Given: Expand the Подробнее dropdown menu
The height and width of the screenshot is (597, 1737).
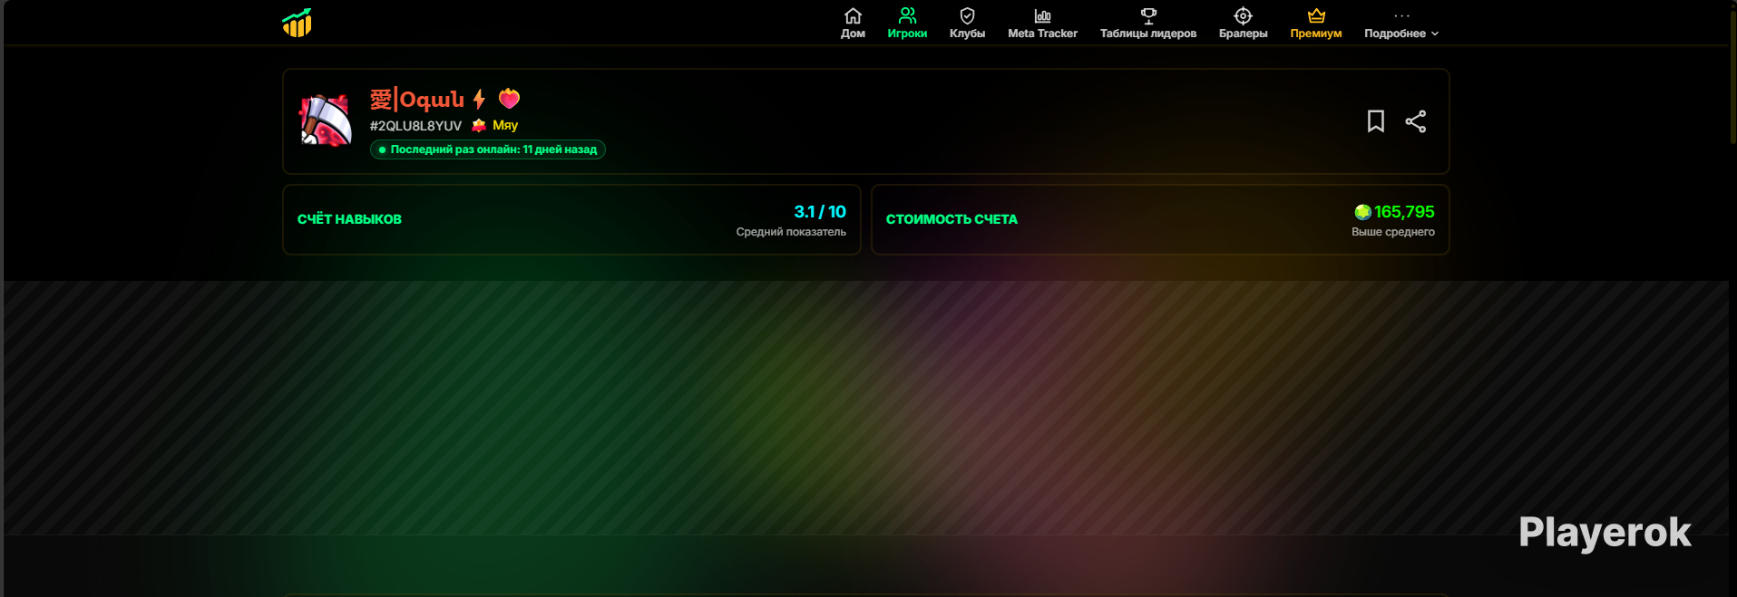Looking at the screenshot, I should [x=1401, y=24].
